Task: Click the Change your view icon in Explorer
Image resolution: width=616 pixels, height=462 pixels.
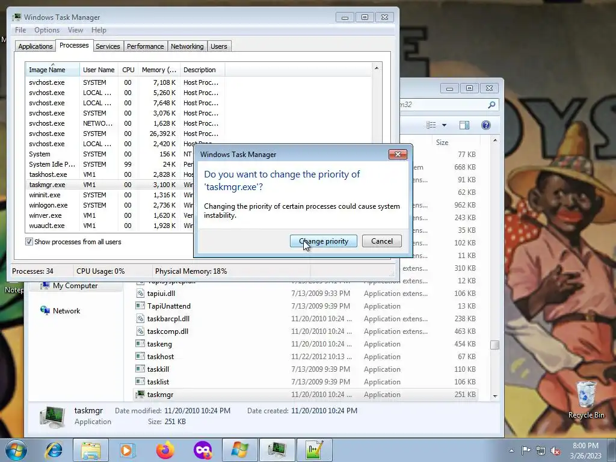Action: (x=431, y=125)
